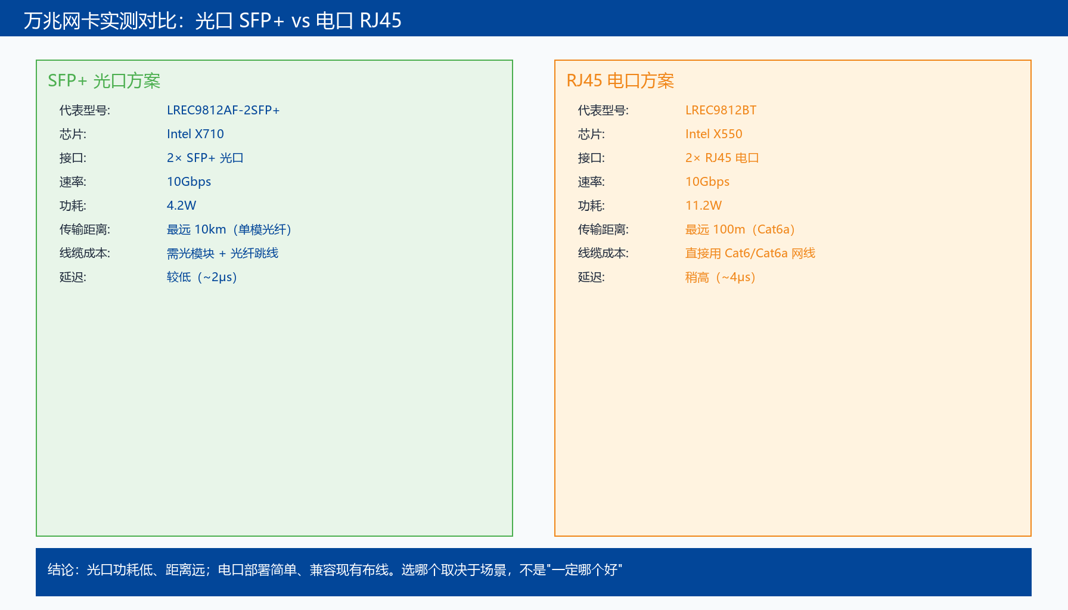The height and width of the screenshot is (610, 1068).
Task: Click the "代表型号:" label in SFP+ panel
Action: click(x=85, y=110)
